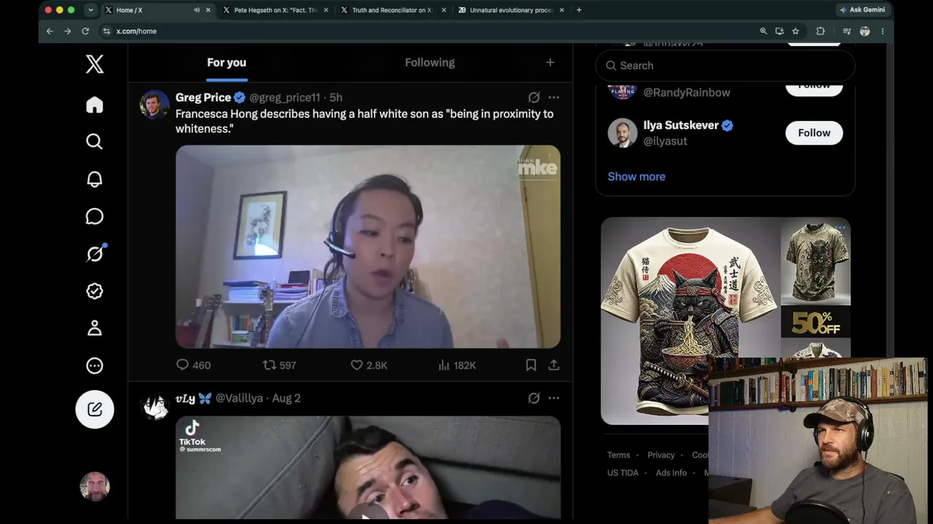Reload the x.com page

tap(85, 31)
